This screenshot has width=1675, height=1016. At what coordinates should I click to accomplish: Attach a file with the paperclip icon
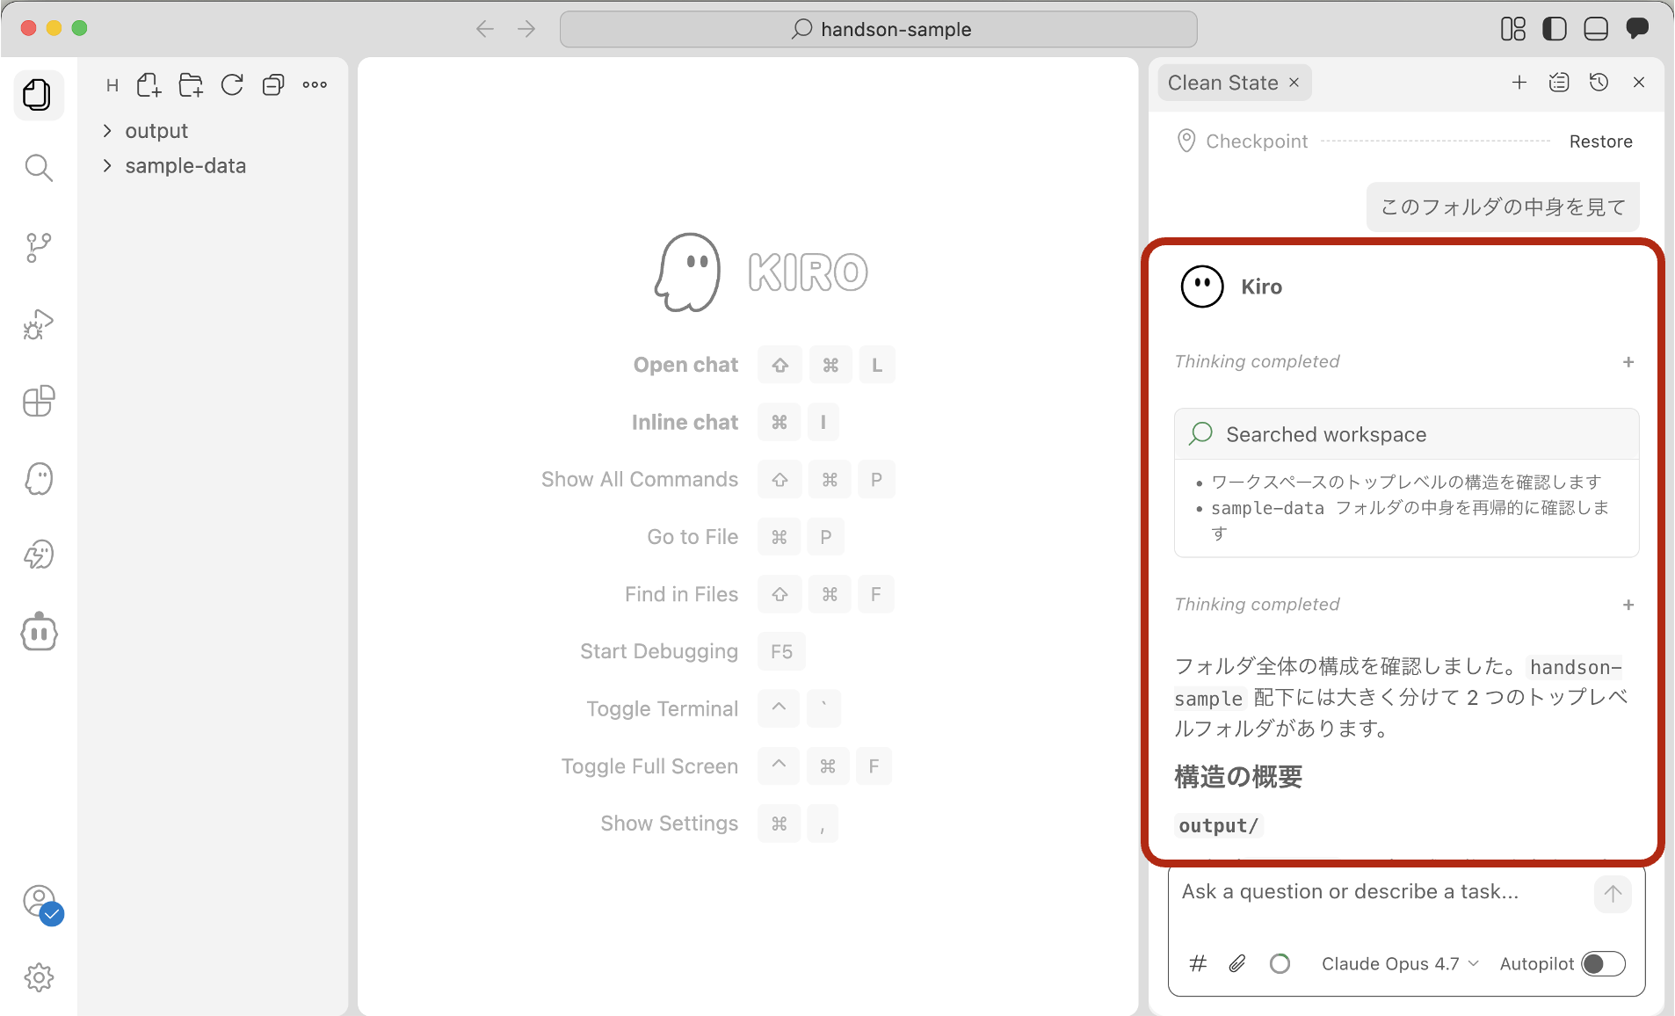click(1237, 963)
